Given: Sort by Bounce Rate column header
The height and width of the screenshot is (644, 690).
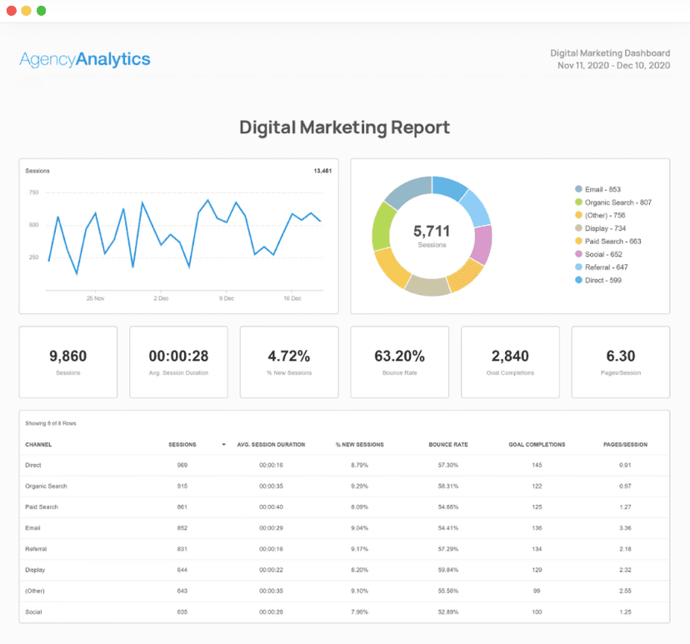Looking at the screenshot, I should (447, 445).
